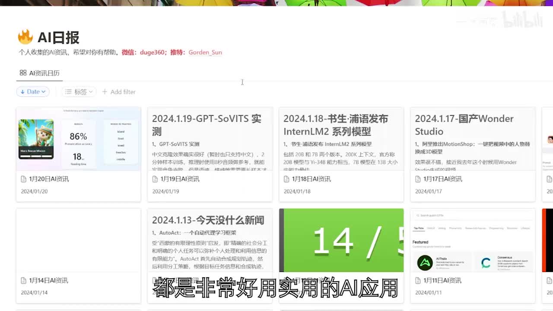Click the page icon of 1月19日AI资讯
The height and width of the screenshot is (311, 553).
pos(155,179)
